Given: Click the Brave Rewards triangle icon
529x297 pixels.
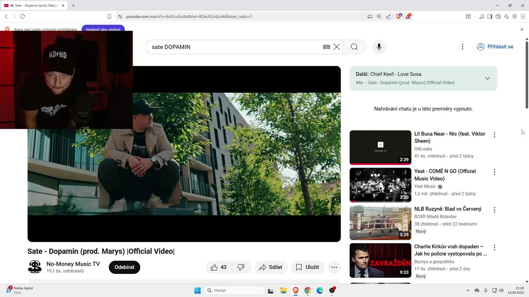Looking at the screenshot, I should [408, 16].
